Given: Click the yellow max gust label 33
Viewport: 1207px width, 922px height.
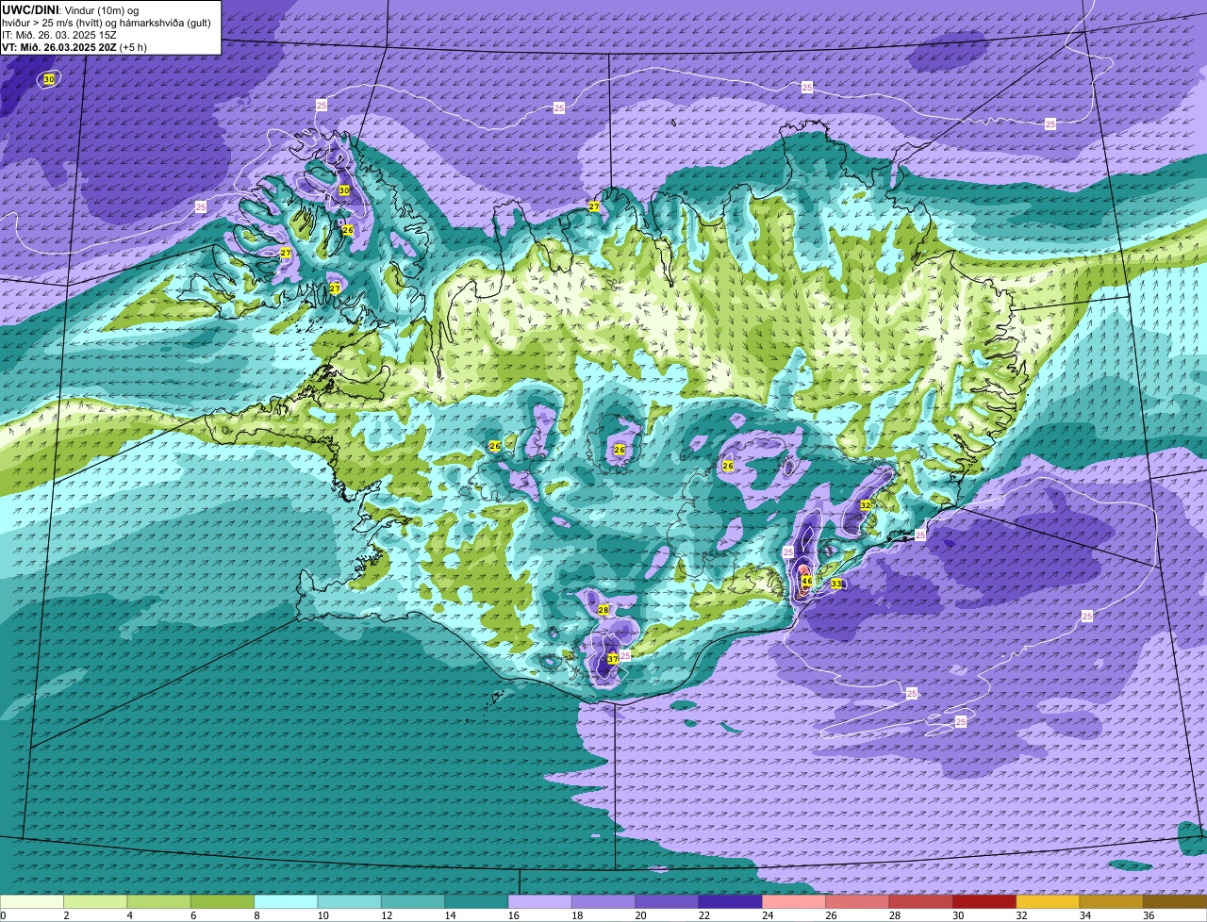Looking at the screenshot, I should coord(836,584).
